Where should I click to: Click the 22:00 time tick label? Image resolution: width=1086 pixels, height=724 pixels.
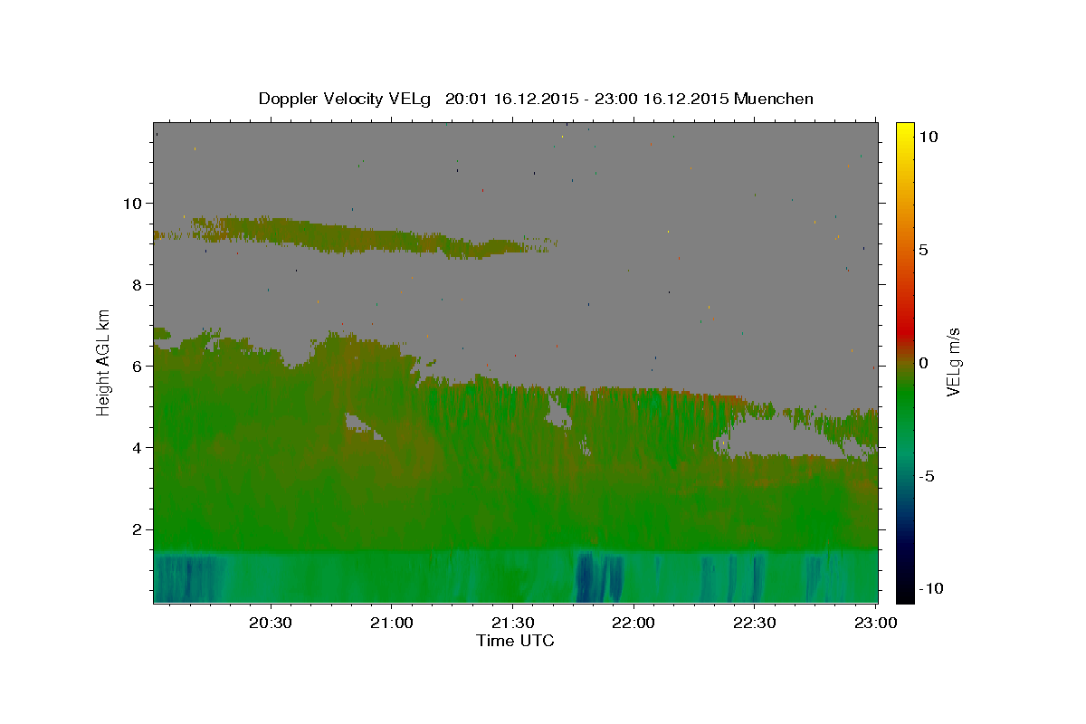click(633, 624)
